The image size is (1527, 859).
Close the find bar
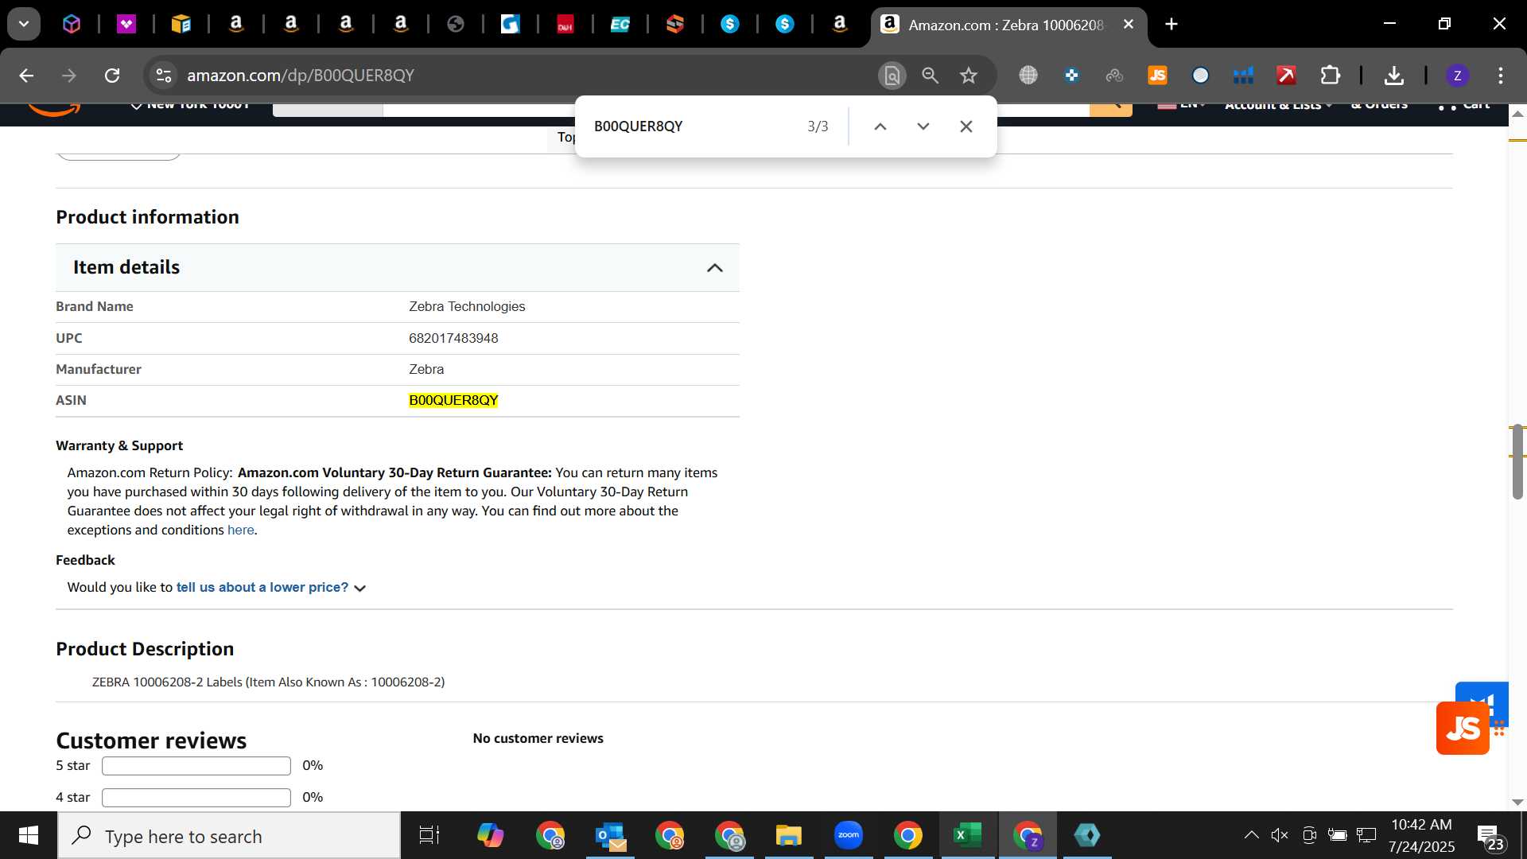[x=966, y=126]
